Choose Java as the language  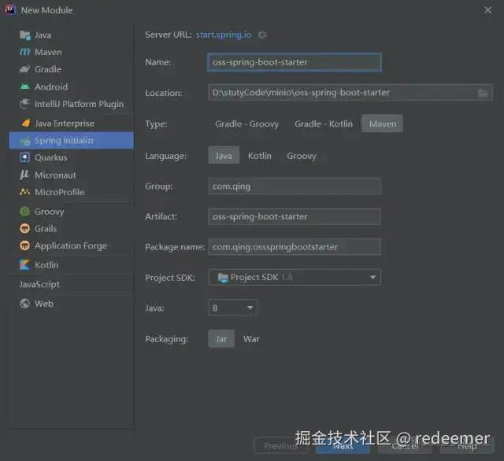tap(224, 156)
